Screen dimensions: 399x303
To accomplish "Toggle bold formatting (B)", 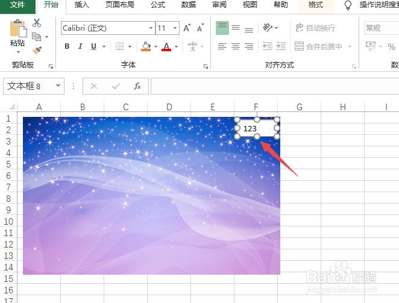I will coord(67,46).
